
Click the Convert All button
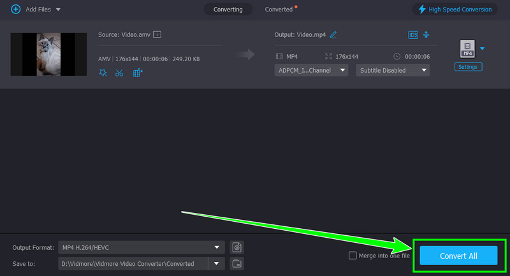tap(458, 256)
